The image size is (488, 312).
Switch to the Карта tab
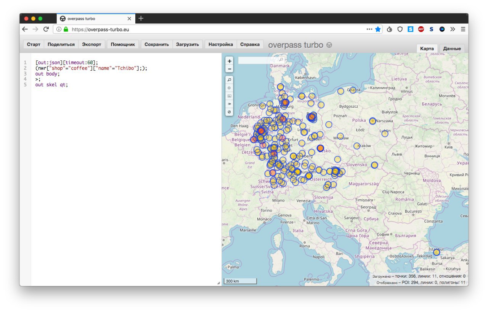[427, 48]
